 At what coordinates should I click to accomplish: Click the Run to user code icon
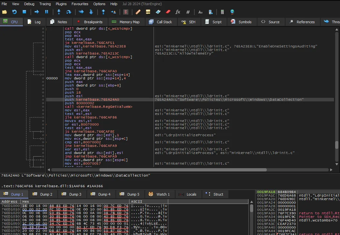[x=114, y=12]
